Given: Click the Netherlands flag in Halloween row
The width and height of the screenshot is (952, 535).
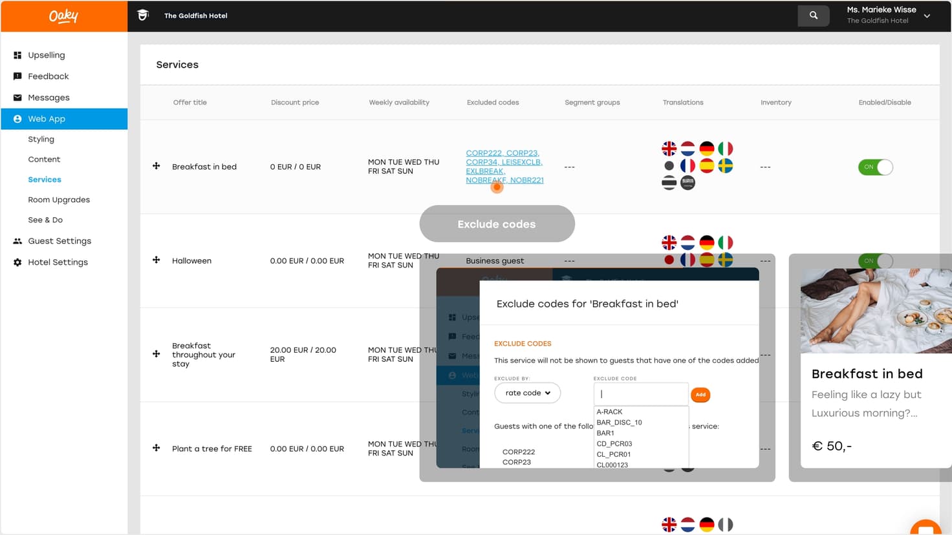Looking at the screenshot, I should click(x=688, y=242).
